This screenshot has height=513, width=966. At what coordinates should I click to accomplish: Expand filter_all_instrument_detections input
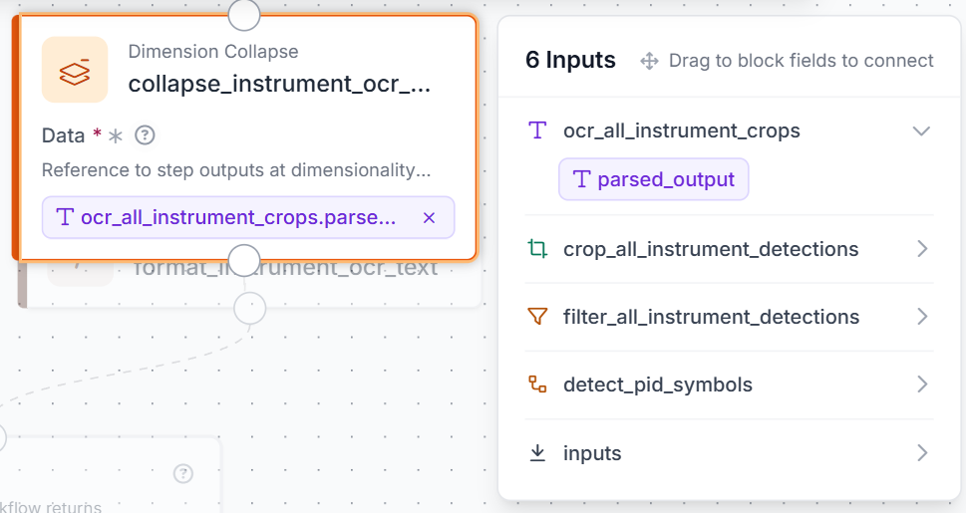point(922,317)
